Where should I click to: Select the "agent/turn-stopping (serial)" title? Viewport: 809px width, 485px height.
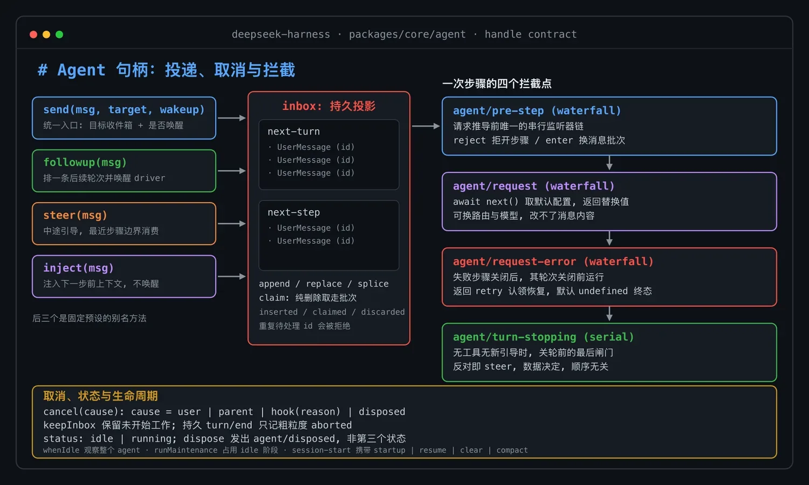tap(543, 337)
